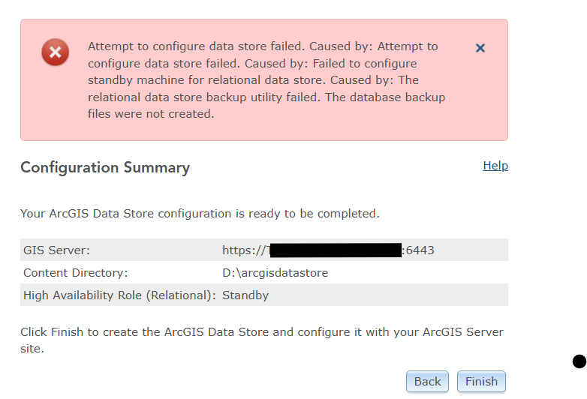Click the blacked-out server name box
The height and width of the screenshot is (399, 587).
click(336, 250)
